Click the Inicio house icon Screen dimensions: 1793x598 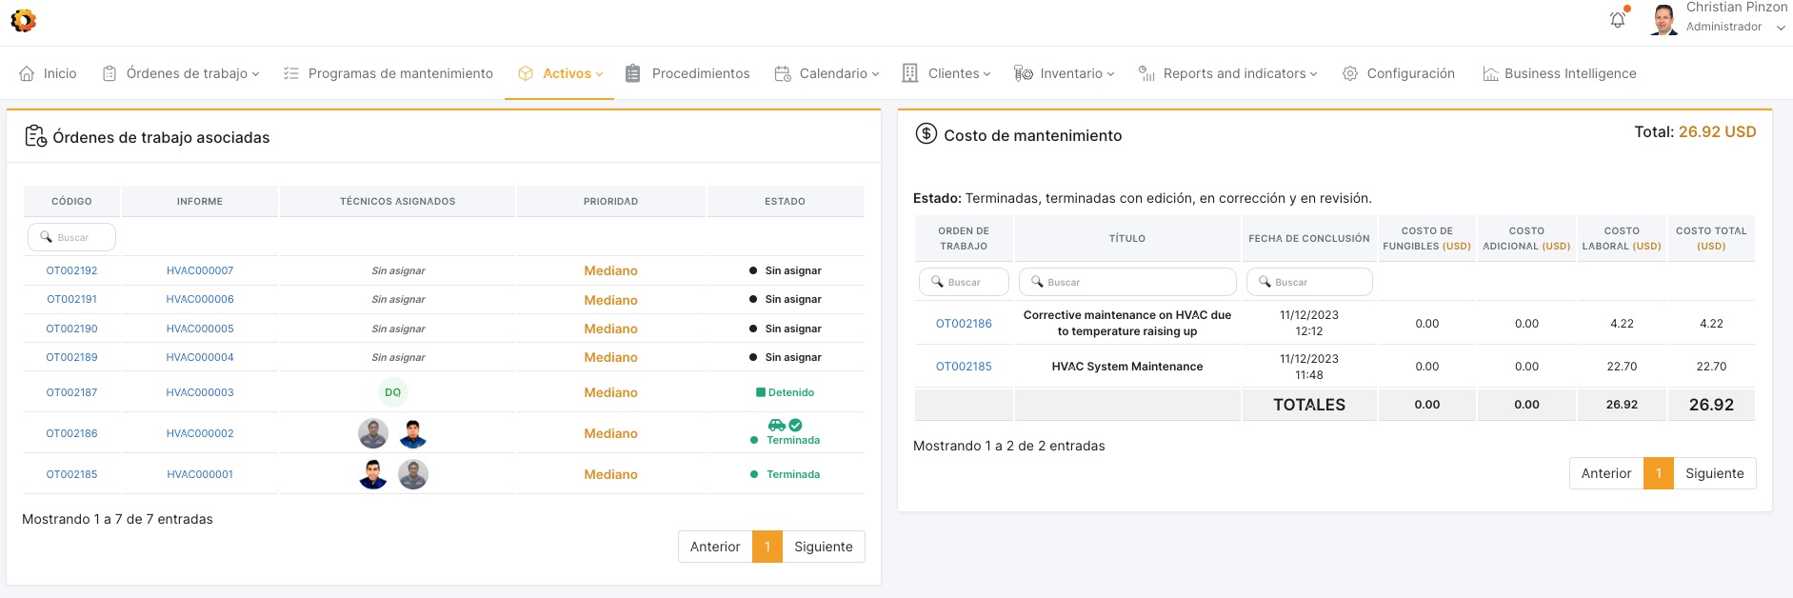28,73
